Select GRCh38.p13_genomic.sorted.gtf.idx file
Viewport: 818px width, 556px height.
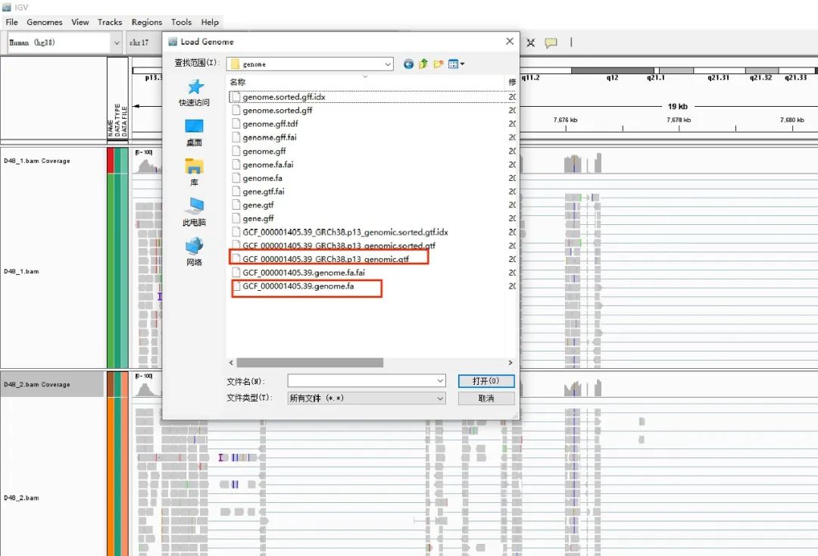tap(345, 232)
